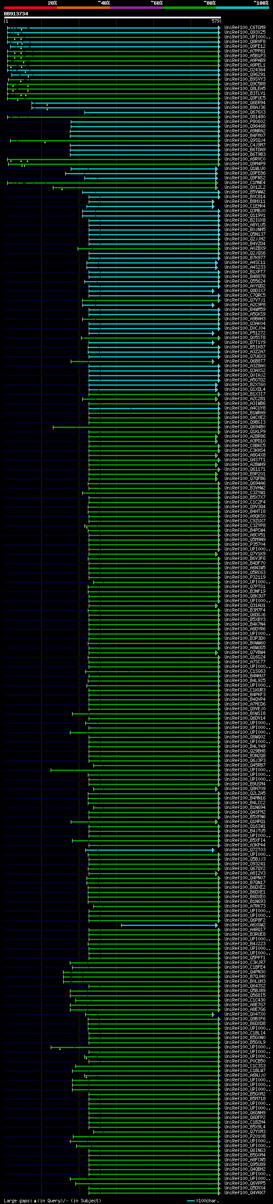This screenshot has width=273, height=1204.
Task: Click the hit label UniRef100_Q9FE12
Action: pos(245,46)
